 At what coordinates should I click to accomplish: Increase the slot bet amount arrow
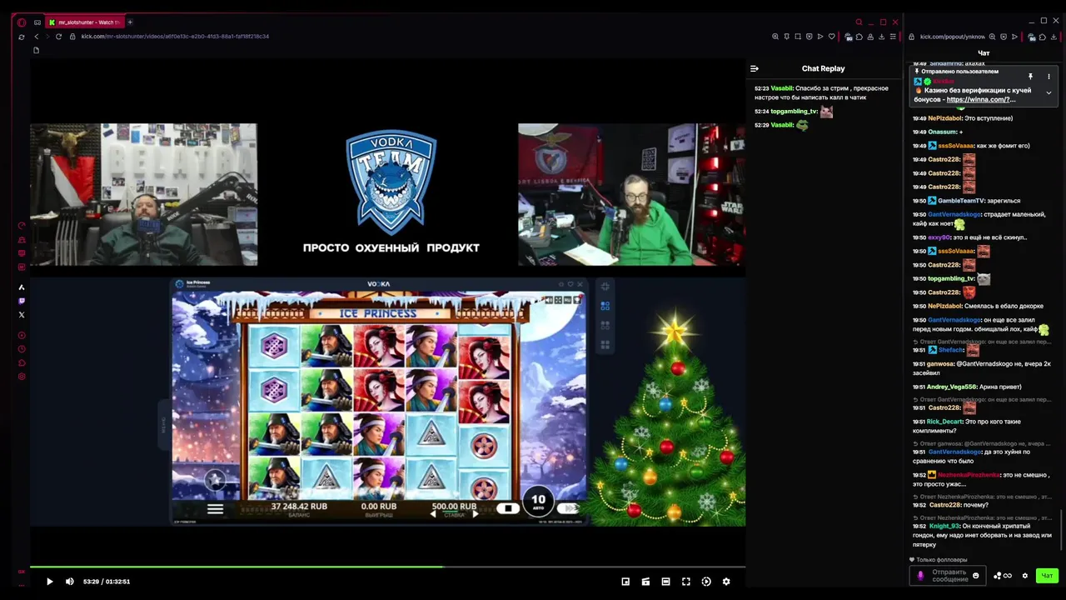coord(475,515)
